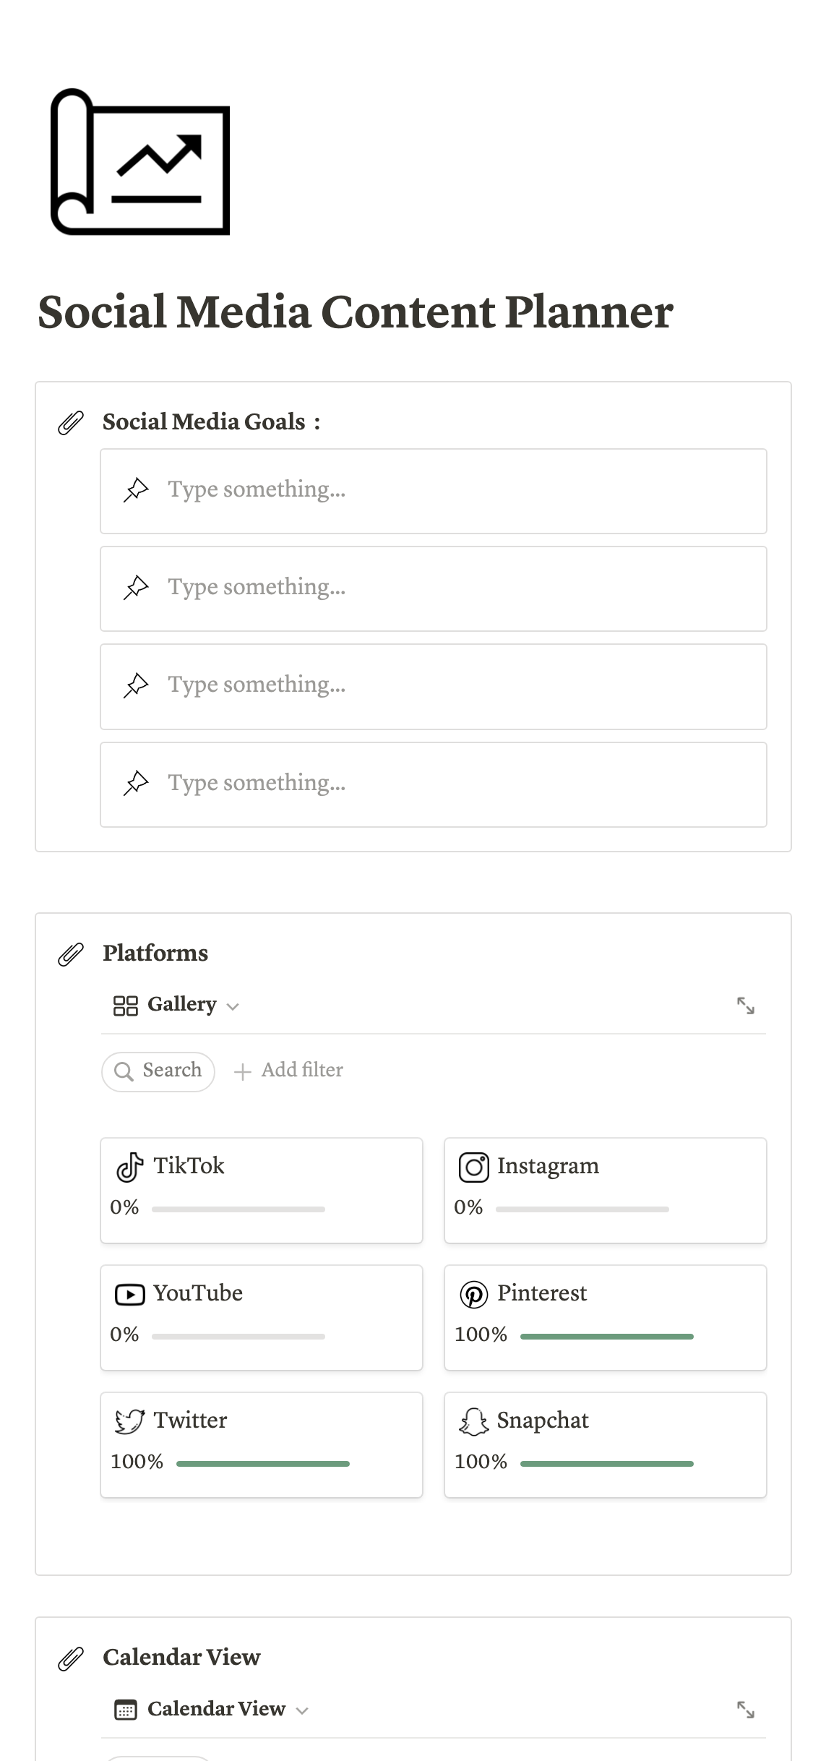This screenshot has width=813, height=1761.
Task: Click the first goal Type something field
Action: (x=434, y=491)
